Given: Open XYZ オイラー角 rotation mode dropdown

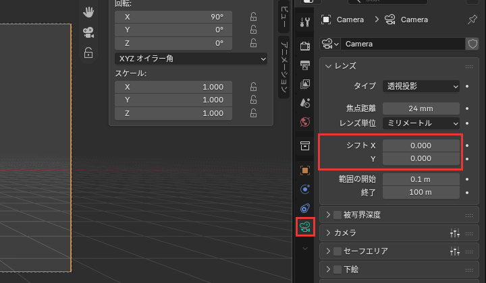Looking at the screenshot, I should (191, 59).
